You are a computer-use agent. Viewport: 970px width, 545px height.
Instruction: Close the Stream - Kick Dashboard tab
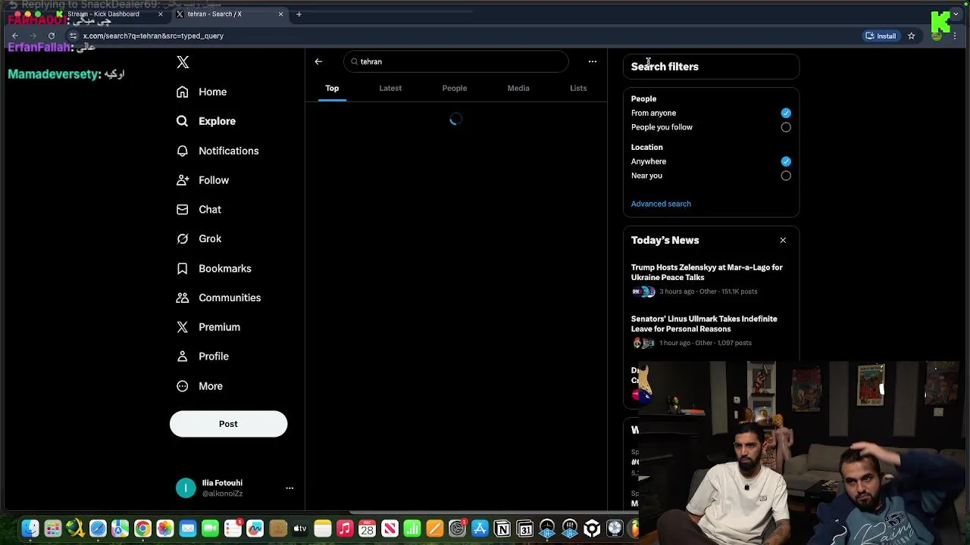pos(160,14)
